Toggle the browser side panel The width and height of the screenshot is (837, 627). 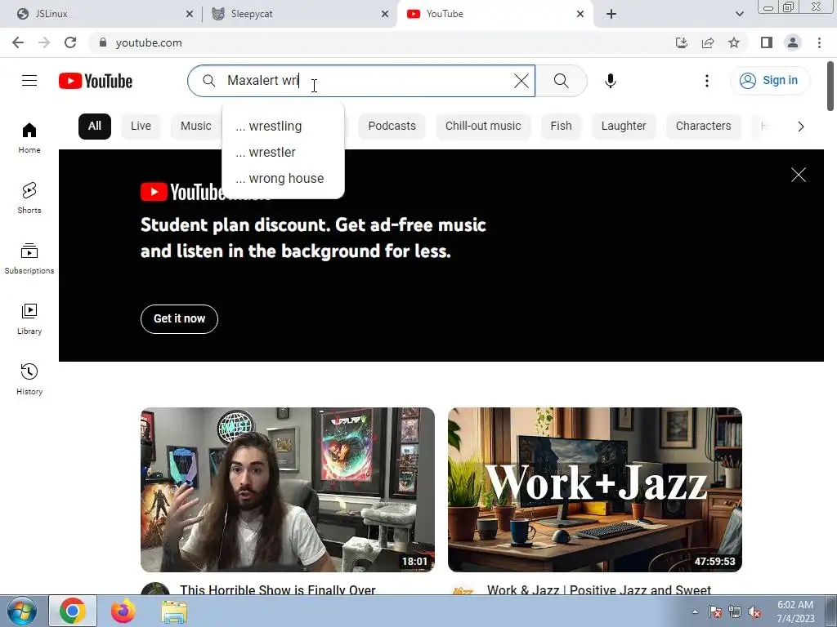click(x=767, y=42)
